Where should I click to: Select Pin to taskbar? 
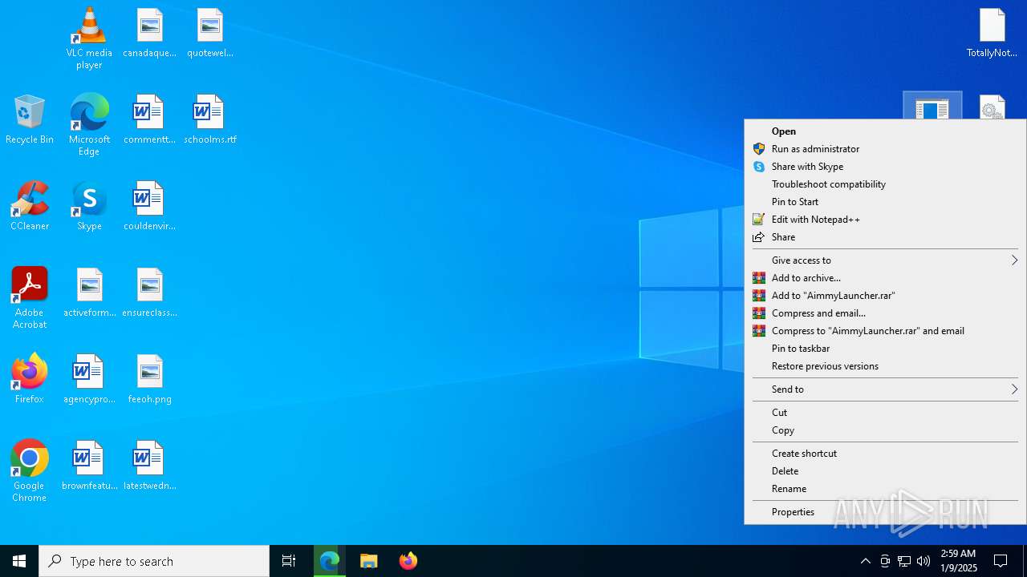[885, 349]
